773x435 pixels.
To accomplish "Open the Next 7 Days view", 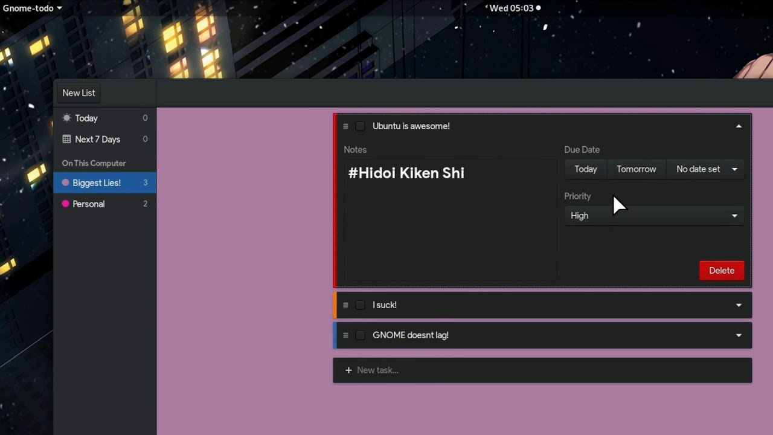I will pyautogui.click(x=104, y=139).
